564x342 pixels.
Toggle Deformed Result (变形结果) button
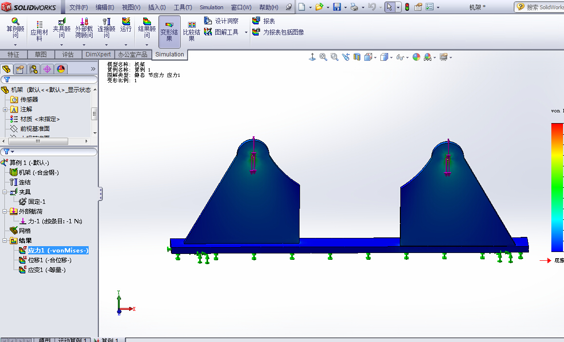[169, 32]
